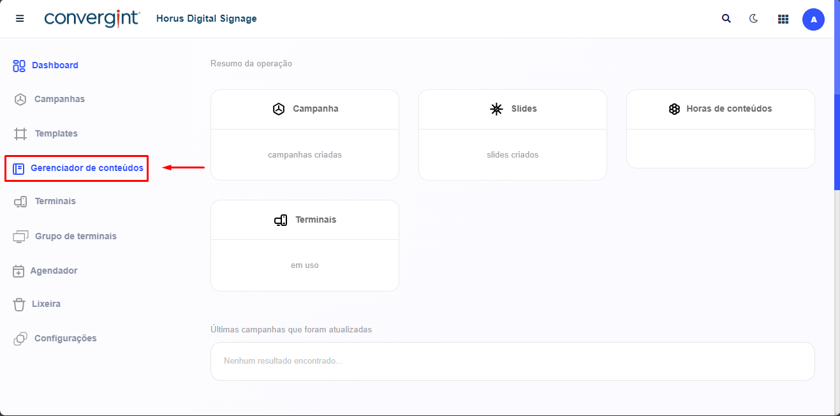Click the search magnifier icon
Viewport: 840px width, 416px height.
click(x=726, y=19)
